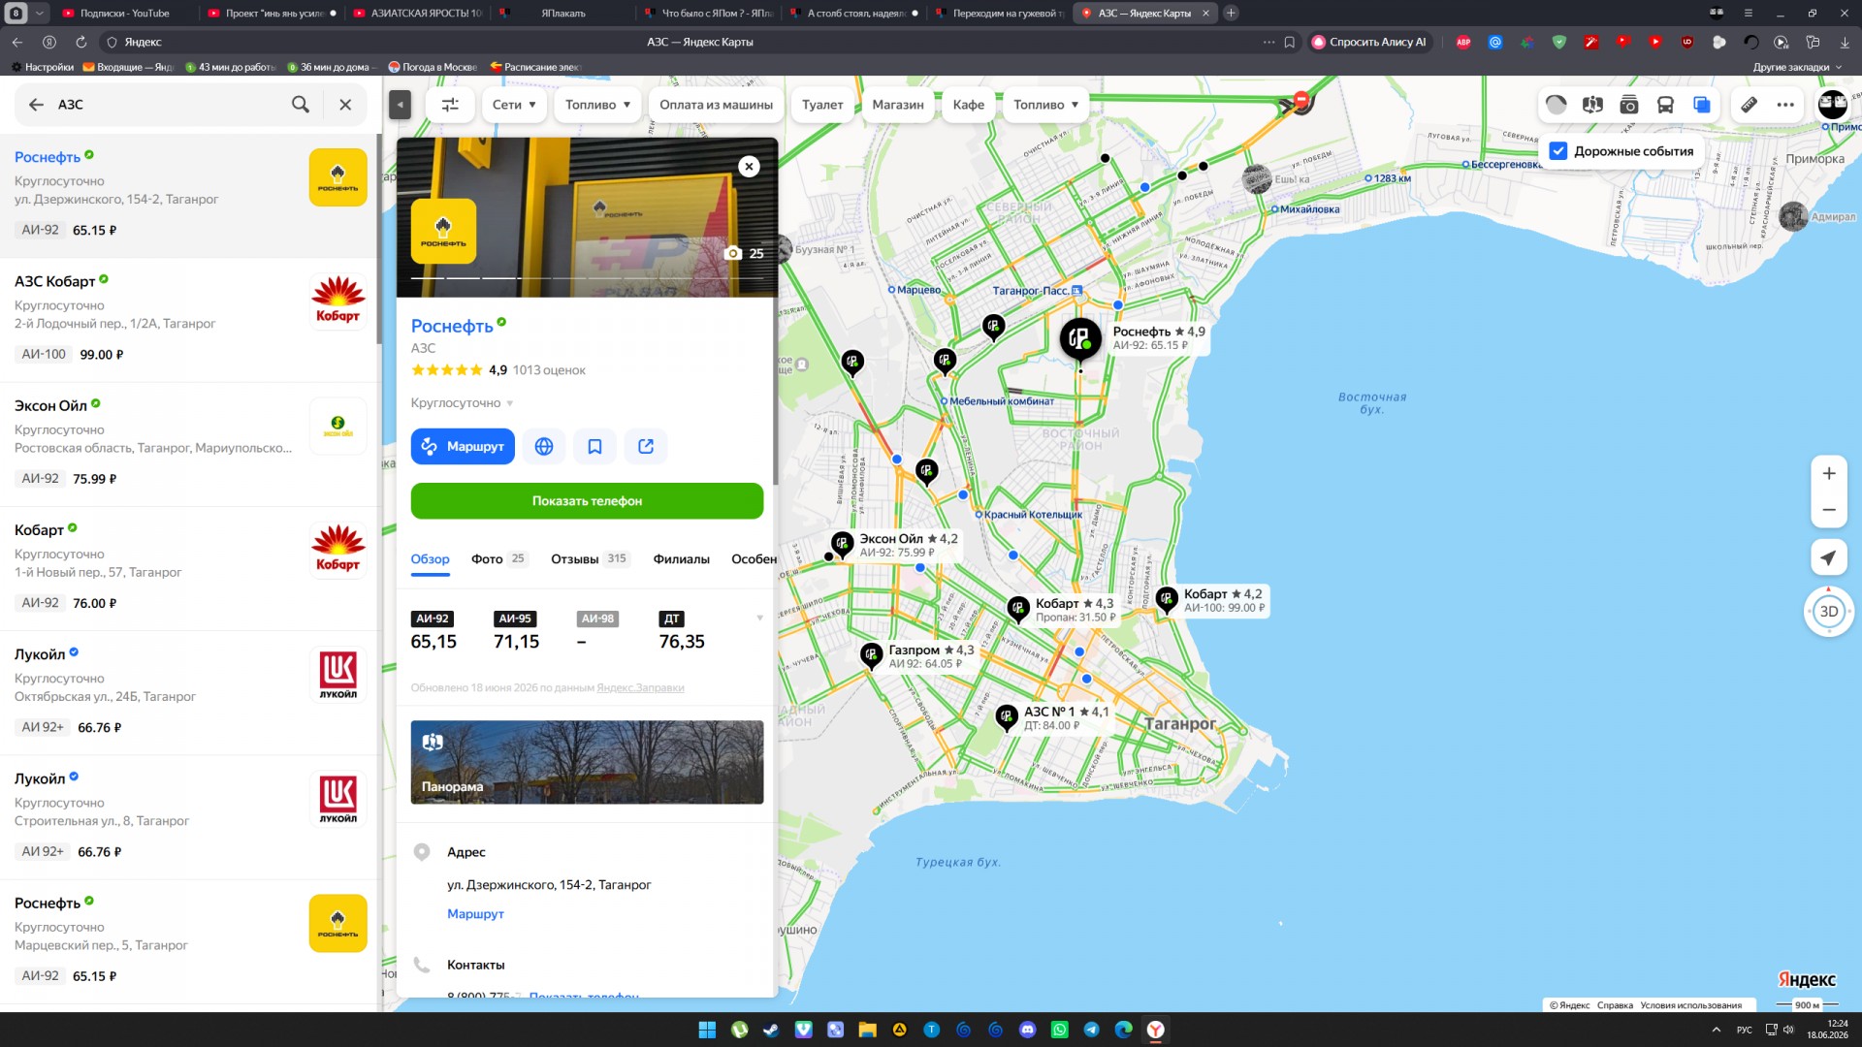
Task: Toggle the traffic layer on the map
Action: pos(1556,105)
